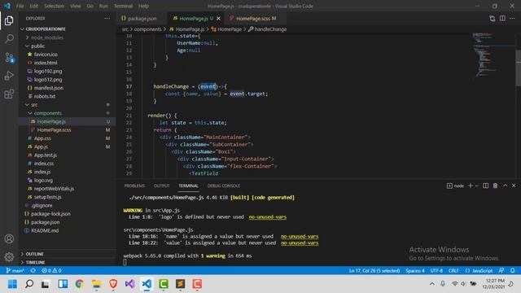Switch to the DEBUG CONSOLE tab
Screen dimensions: 521x293
223,186
